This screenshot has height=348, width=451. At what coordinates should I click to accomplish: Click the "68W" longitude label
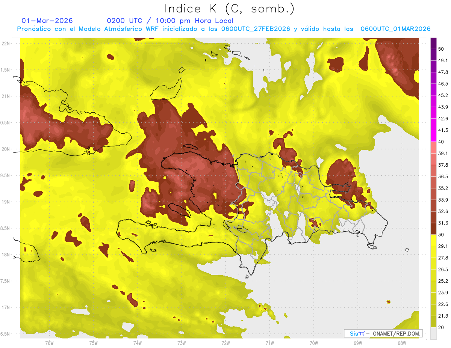point(402,343)
